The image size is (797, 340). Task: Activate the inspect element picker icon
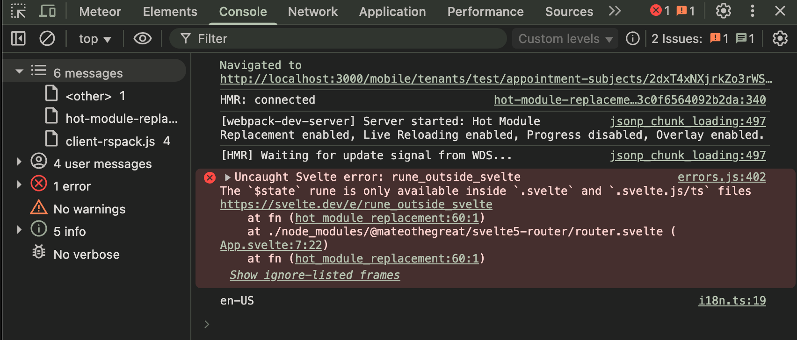pos(18,11)
